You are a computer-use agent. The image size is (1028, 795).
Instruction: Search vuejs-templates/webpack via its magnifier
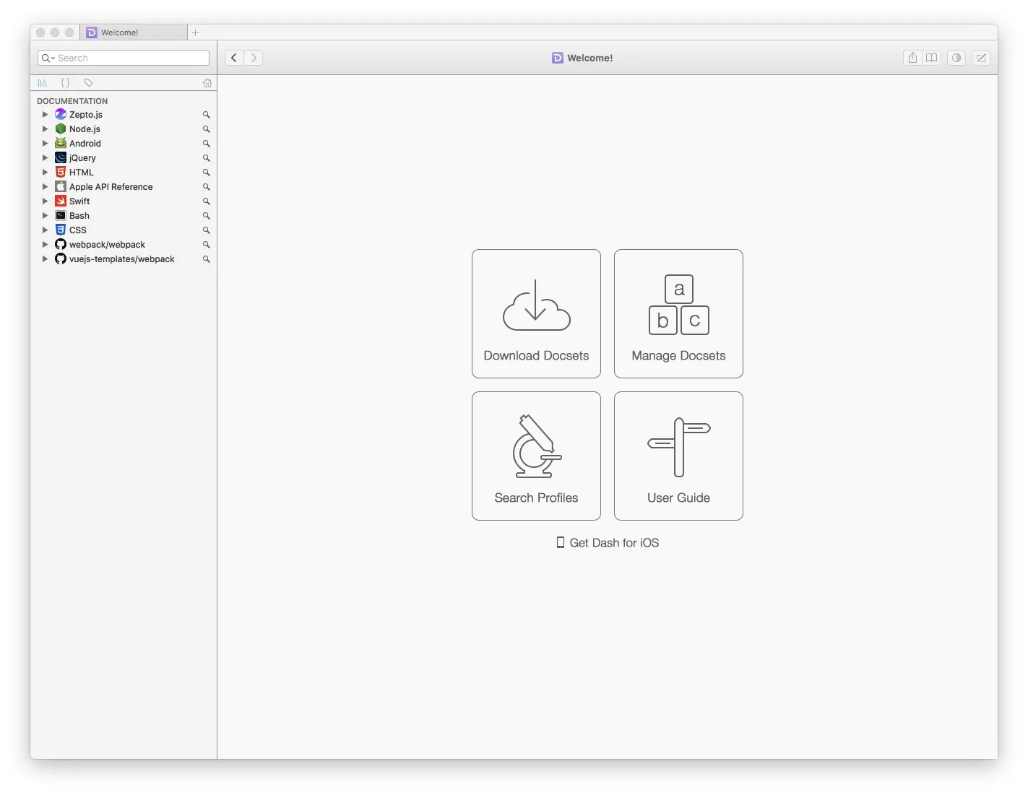206,259
